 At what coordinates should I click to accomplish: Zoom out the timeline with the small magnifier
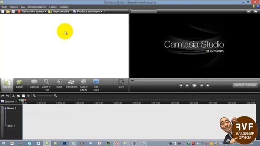coord(34,96)
